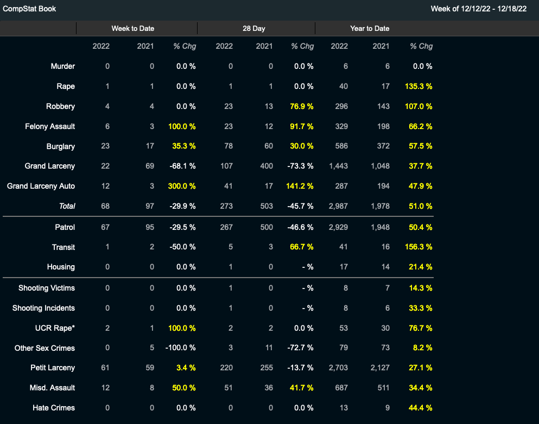The height and width of the screenshot is (424, 539).
Task: Select the Transit row label
Action: tap(64, 247)
